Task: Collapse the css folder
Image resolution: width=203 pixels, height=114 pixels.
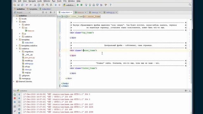Action: tap(20, 28)
